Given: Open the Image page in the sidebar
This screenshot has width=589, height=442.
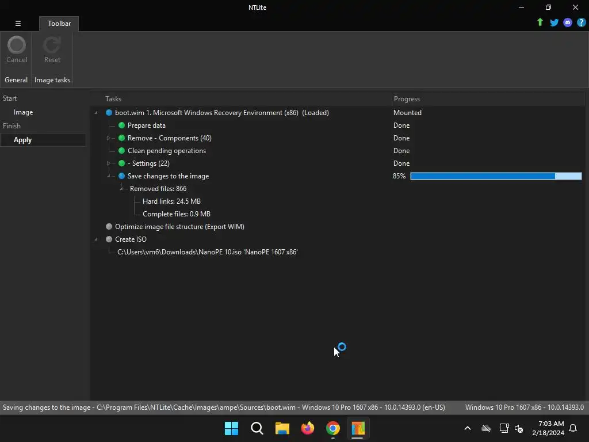Looking at the screenshot, I should (23, 112).
